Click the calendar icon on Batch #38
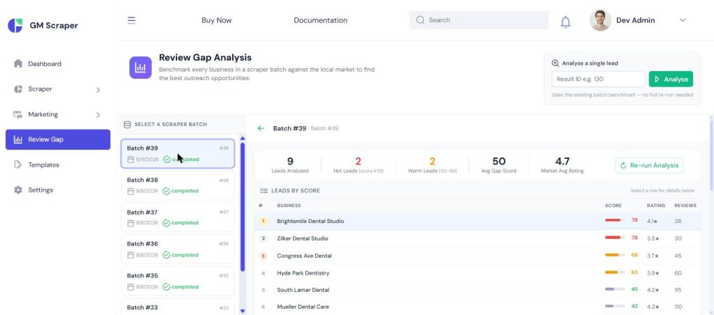Screen dimensions: 714x315 (130, 191)
